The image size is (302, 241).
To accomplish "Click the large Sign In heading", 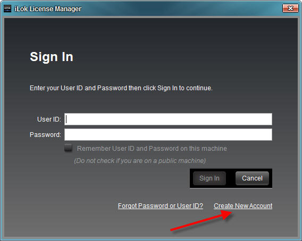I will pyautogui.click(x=52, y=57).
